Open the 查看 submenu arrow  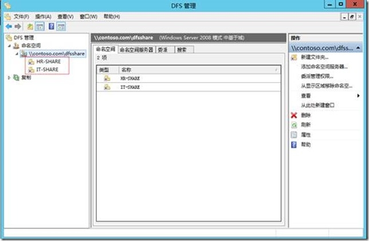pyautogui.click(x=359, y=96)
